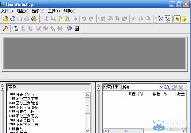Click the Compare files icon in second toolbar

pos(15,28)
